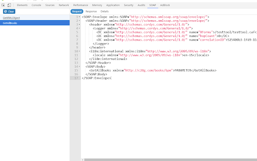
Task: Click the hopCount attribute value
Action: 207,36
